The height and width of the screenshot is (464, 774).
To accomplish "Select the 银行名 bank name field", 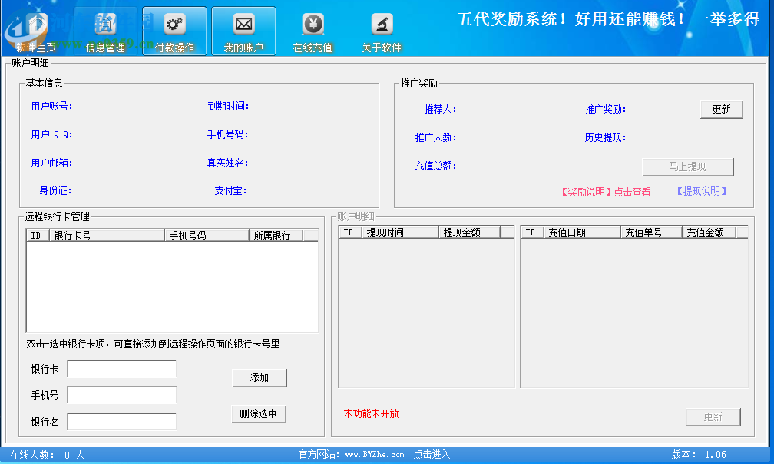I will (x=121, y=420).
